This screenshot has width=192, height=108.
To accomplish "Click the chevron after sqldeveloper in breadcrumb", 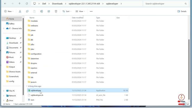I will coord(121,4).
